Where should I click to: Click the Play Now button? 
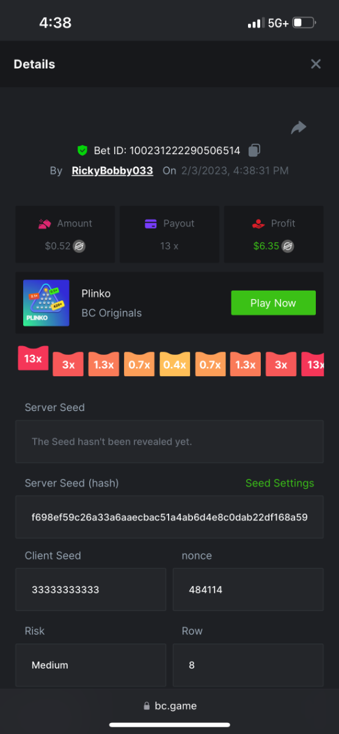click(273, 303)
